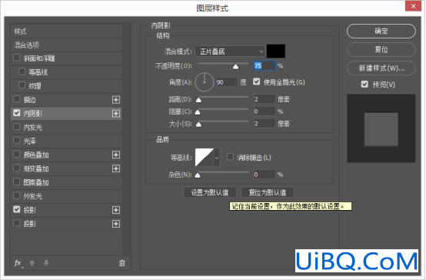
Task: Add another 内阴影 effect with plus icon
Action: click(x=116, y=113)
